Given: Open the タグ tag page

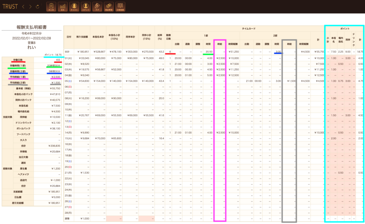Looking at the screenshot, I should click(97, 6).
